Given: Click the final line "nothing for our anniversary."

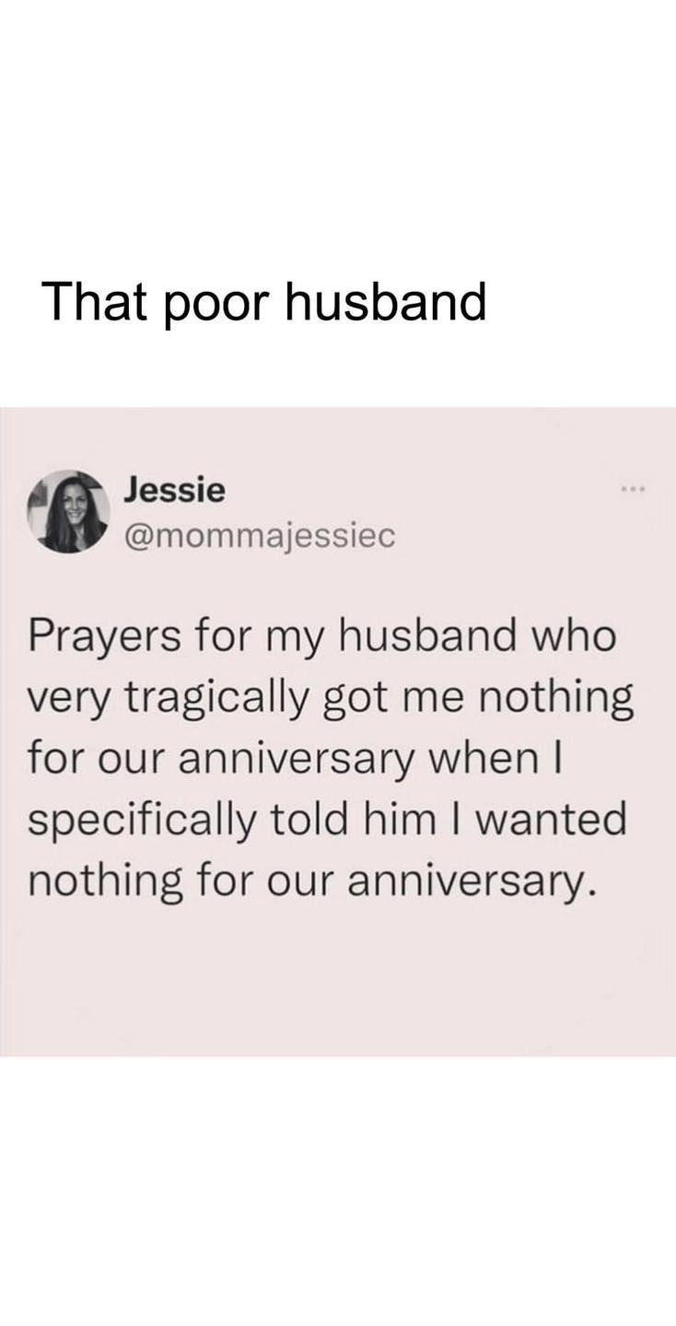Looking at the screenshot, I should tap(307, 881).
